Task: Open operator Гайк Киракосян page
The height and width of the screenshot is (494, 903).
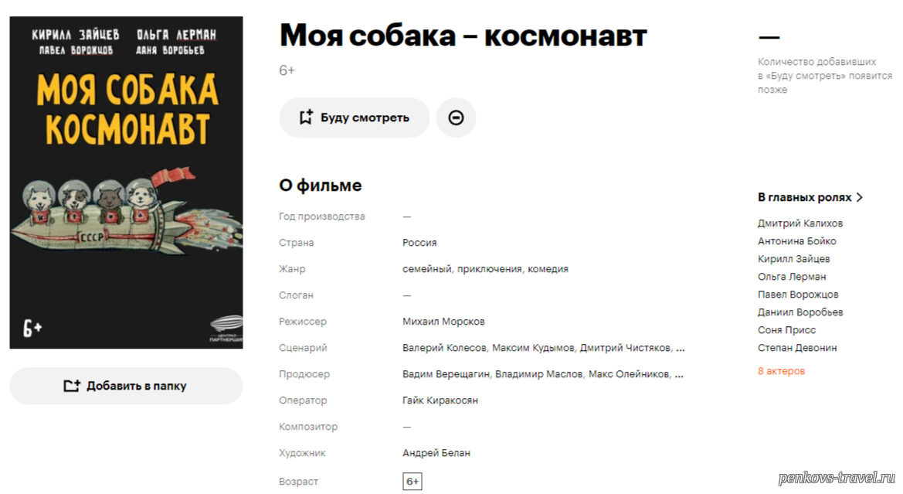Action: pyautogui.click(x=440, y=400)
